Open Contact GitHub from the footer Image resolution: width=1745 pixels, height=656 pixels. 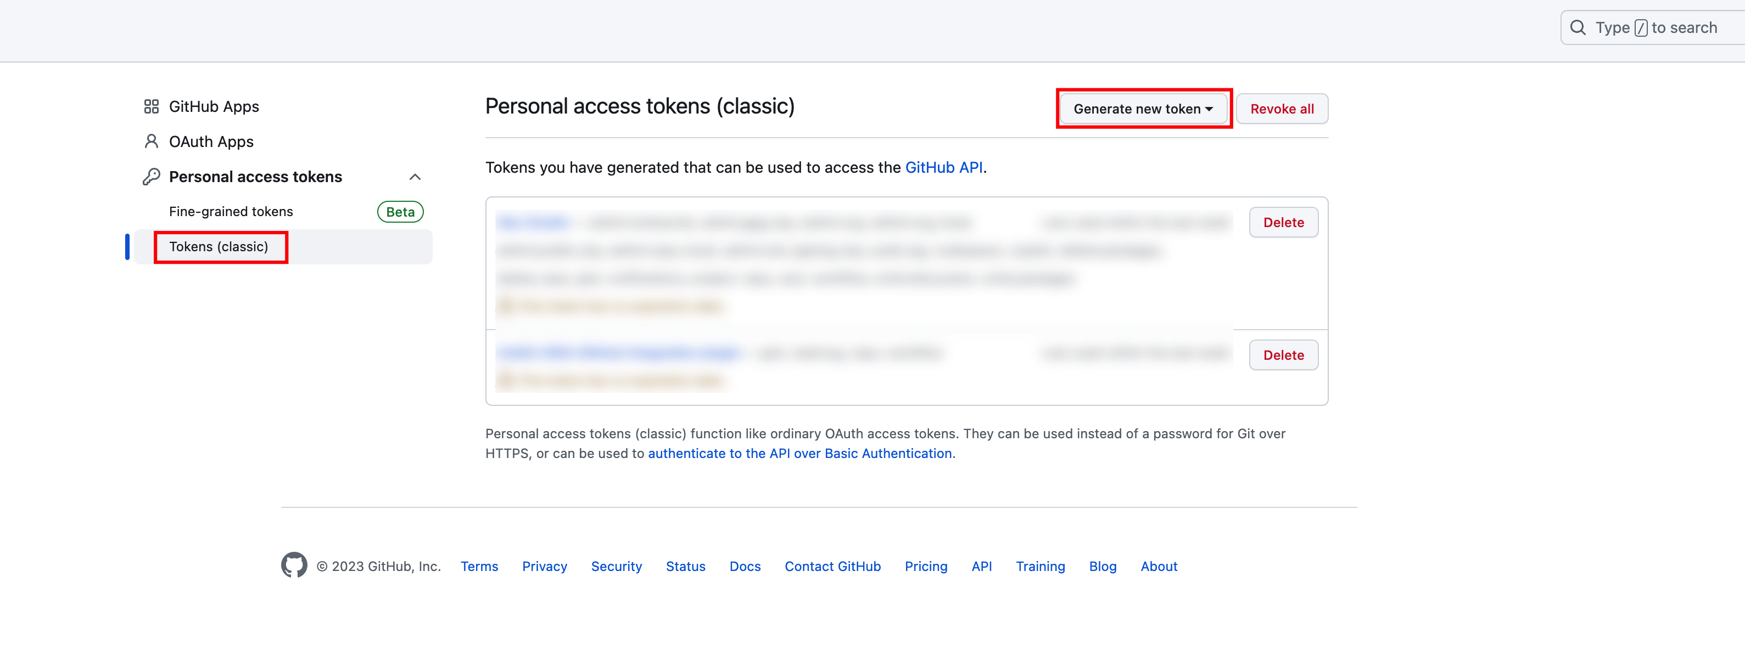coord(832,566)
